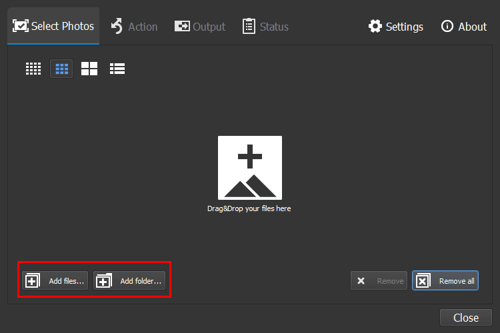Image resolution: width=500 pixels, height=333 pixels.
Task: Switch to large tiles view
Action: click(x=89, y=69)
